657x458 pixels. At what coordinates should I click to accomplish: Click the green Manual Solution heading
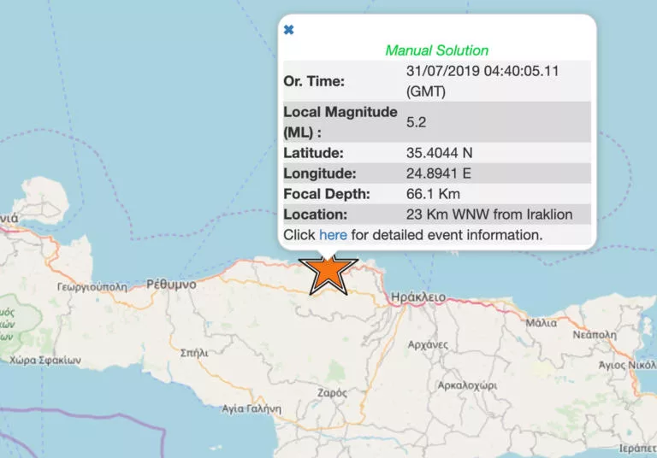tap(436, 50)
